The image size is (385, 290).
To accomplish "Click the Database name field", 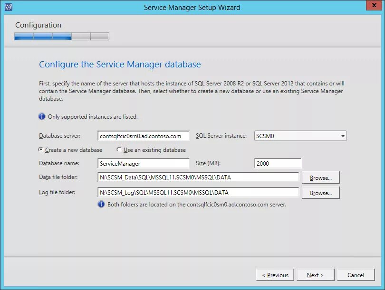I will (x=143, y=163).
